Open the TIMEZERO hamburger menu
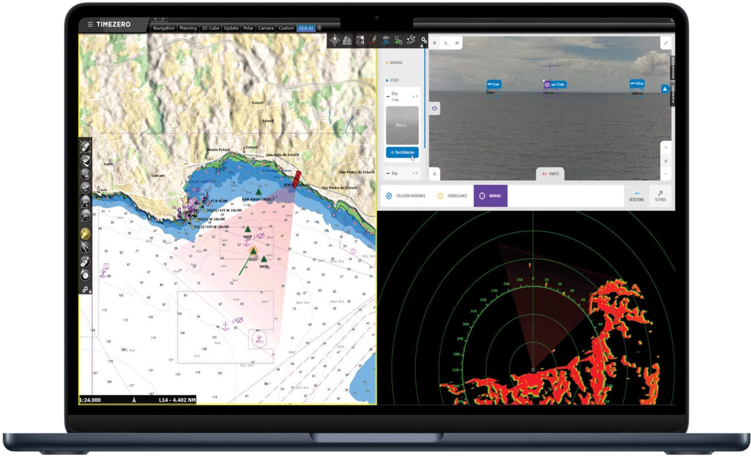This screenshot has height=462, width=751. [x=90, y=25]
